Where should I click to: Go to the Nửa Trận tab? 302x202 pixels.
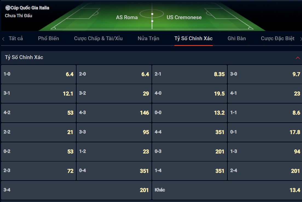coord(148,39)
